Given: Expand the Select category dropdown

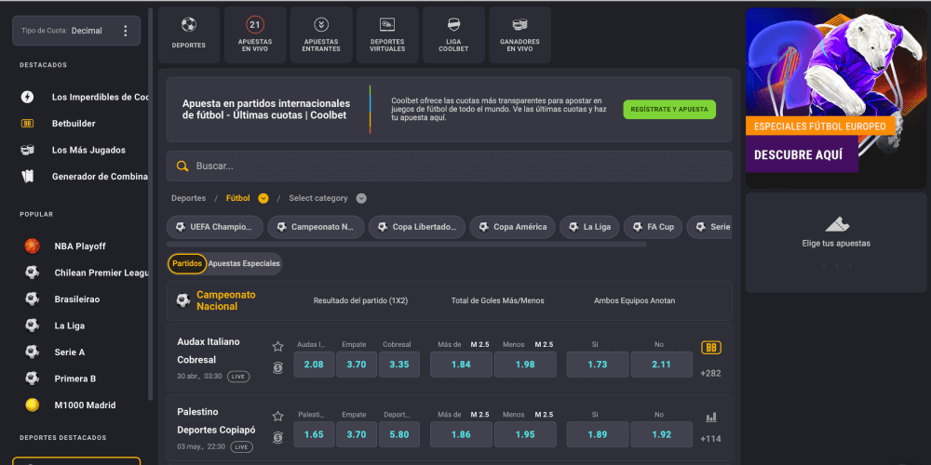Looking at the screenshot, I should tap(361, 198).
